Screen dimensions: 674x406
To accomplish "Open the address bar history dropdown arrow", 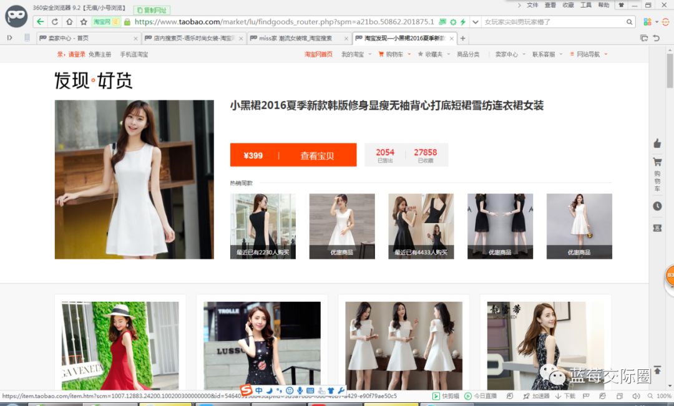I will 475,22.
